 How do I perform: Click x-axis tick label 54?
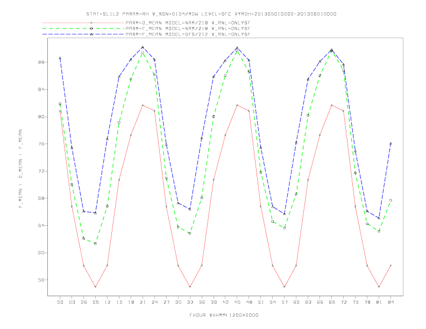[273, 302]
